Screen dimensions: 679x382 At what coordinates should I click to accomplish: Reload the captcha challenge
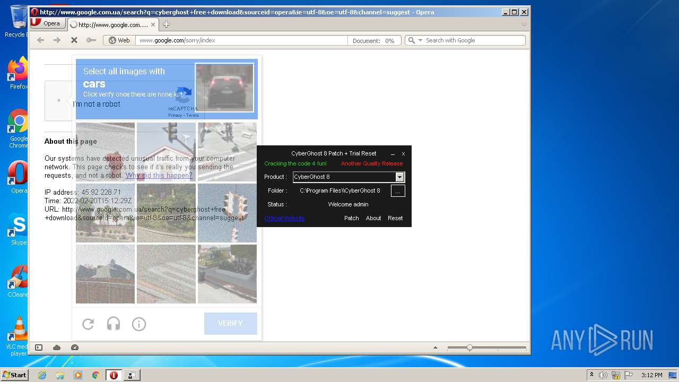point(88,324)
